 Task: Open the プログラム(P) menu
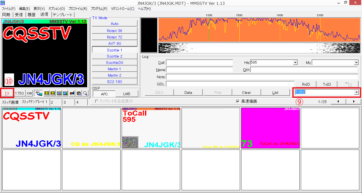pyautogui.click(x=99, y=9)
